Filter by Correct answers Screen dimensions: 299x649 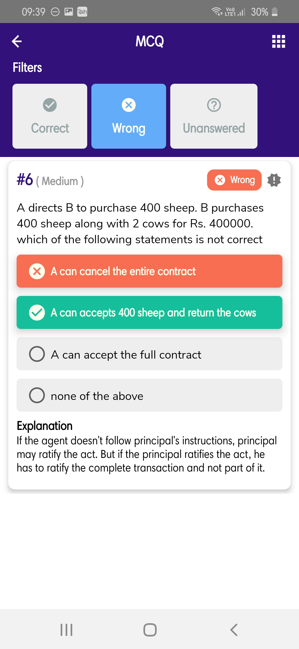(50, 128)
